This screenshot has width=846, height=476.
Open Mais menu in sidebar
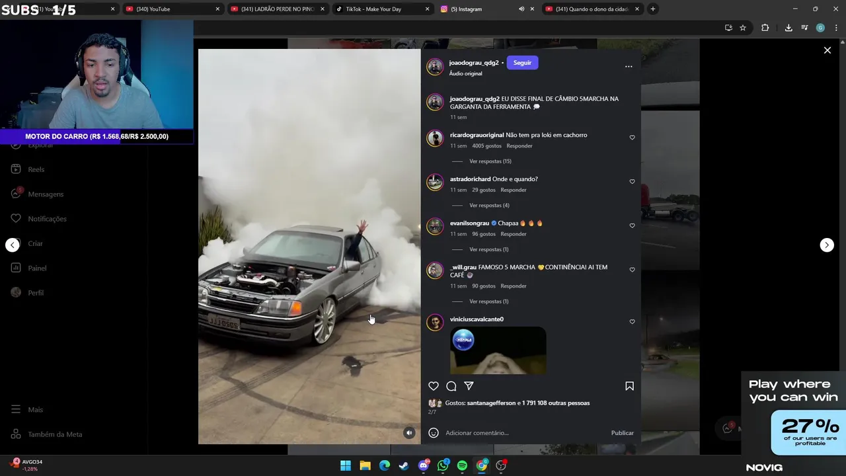pyautogui.click(x=28, y=410)
